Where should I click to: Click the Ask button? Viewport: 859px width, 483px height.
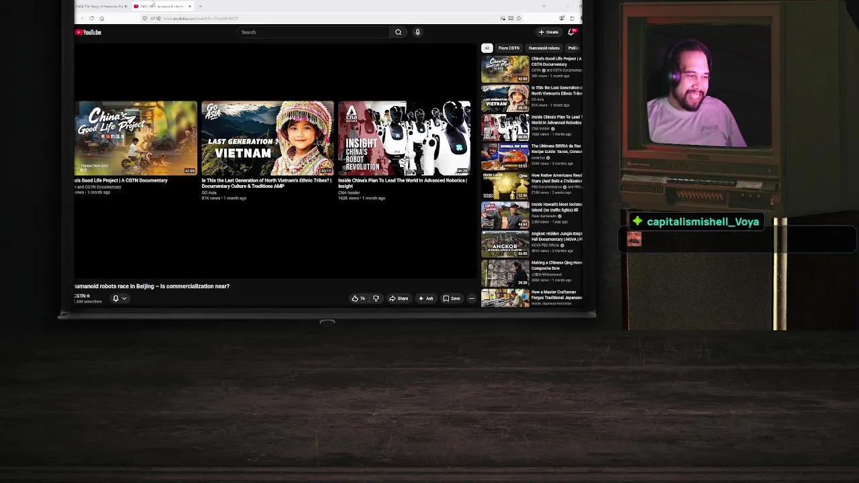(425, 299)
